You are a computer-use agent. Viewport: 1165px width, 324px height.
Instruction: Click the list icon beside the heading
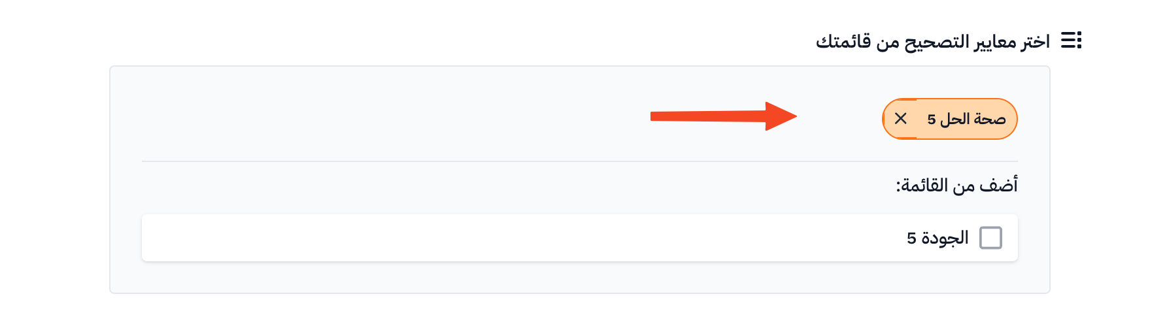point(1071,40)
